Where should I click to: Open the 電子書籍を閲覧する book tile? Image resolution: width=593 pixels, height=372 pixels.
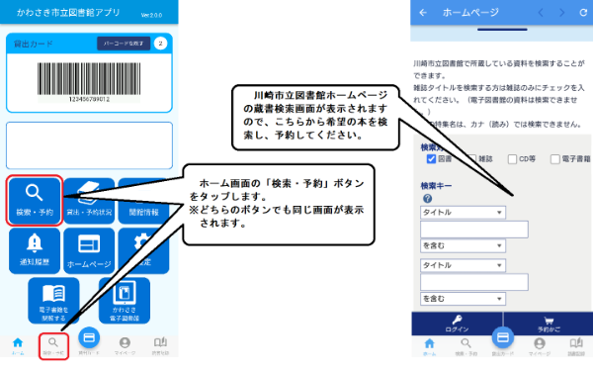click(53, 301)
